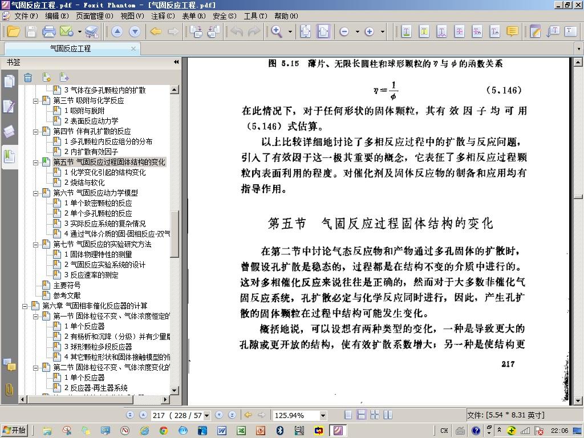Select the note comment tool
The image size is (584, 438).
(513, 31)
